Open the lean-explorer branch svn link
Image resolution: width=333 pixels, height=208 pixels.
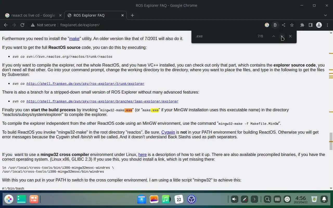pyautogui.click(x=102, y=101)
